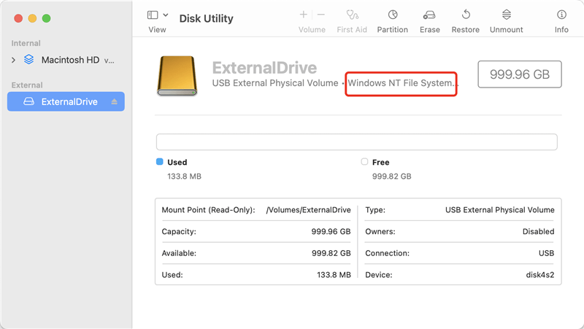Select the Erase drive tool
This screenshot has height=329, width=584.
429,15
